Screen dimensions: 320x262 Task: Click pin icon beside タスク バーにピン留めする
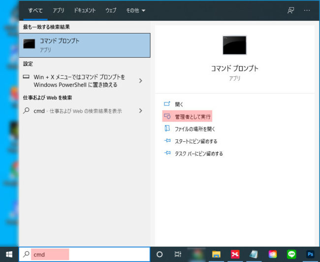[x=167, y=153]
